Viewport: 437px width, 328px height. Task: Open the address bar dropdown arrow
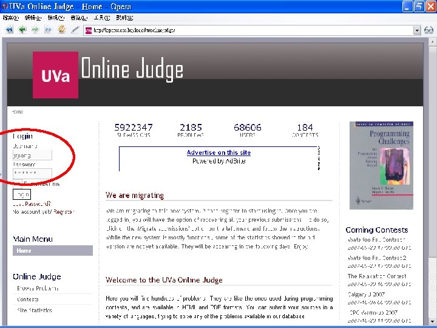click(416, 30)
